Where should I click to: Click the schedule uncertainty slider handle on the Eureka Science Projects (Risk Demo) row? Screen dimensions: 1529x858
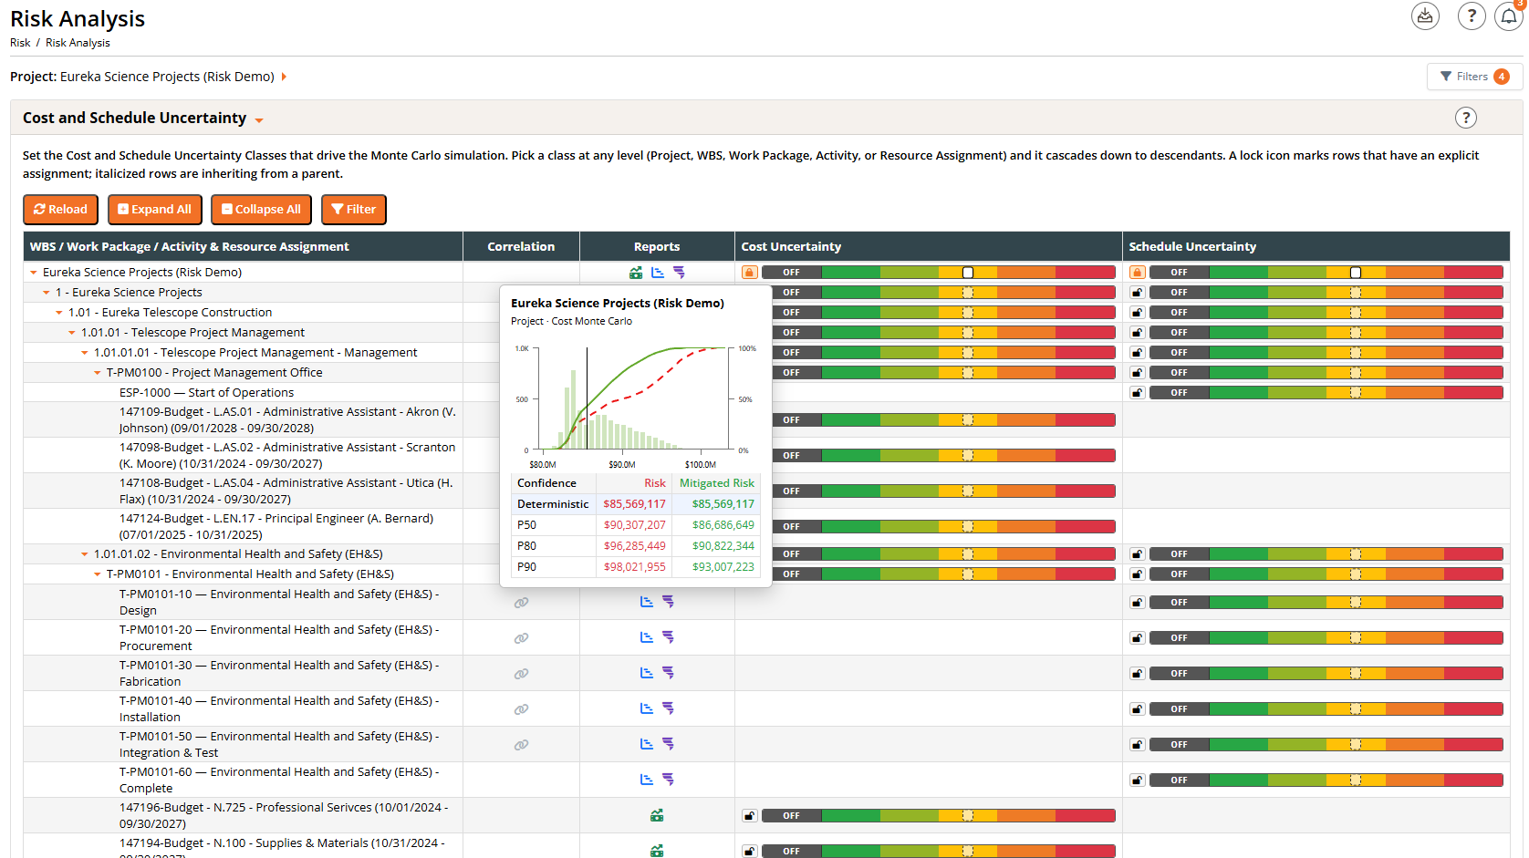[1356, 273]
